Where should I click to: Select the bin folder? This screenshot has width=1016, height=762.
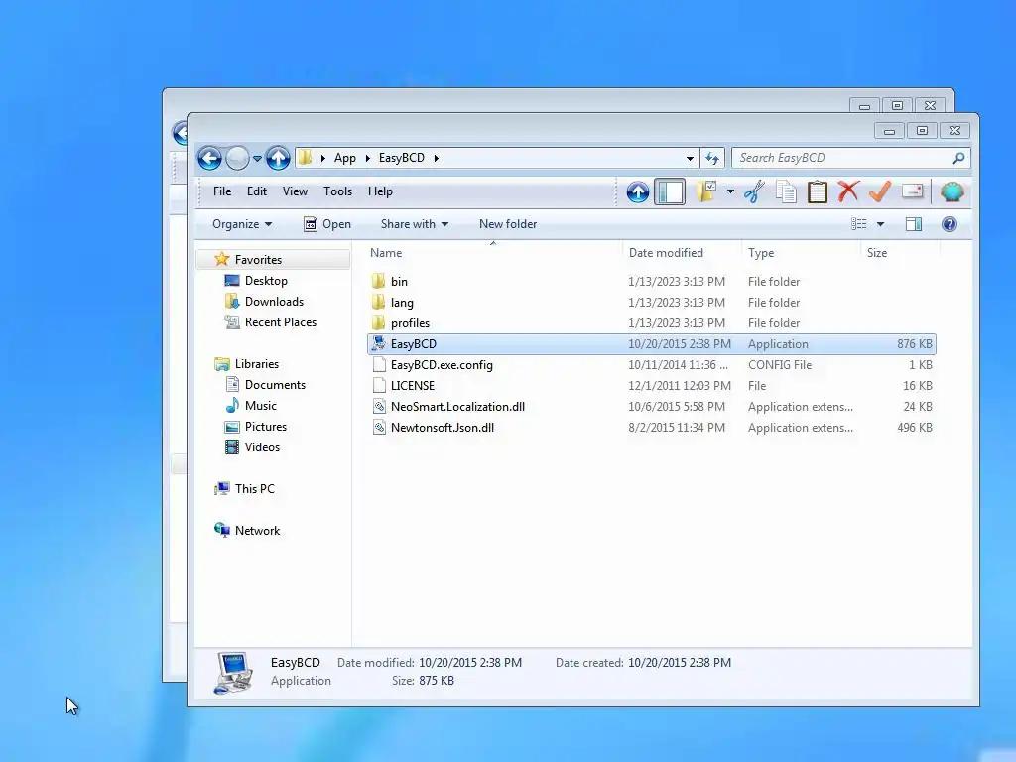point(651,281)
